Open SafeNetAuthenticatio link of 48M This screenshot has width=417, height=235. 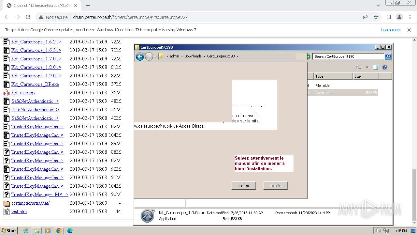(x=35, y=101)
